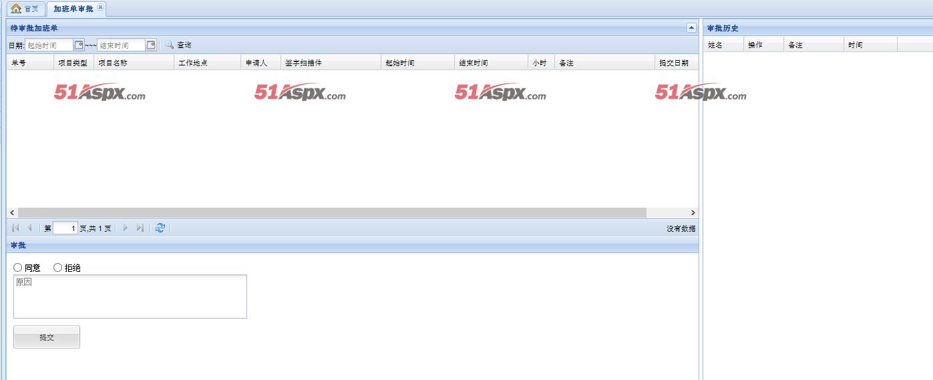The image size is (933, 380).
Task: Open the 首页 home tab
Action: click(25, 9)
